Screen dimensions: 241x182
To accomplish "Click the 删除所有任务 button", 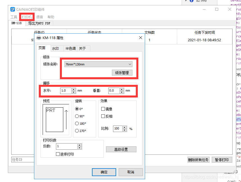I will (198, 160).
